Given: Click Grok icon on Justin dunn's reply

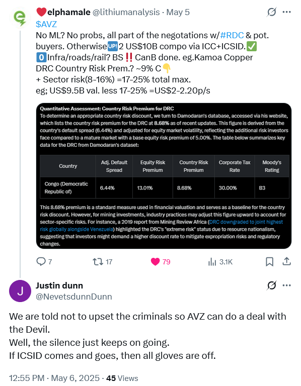Looking at the screenshot, I should (x=271, y=285).
